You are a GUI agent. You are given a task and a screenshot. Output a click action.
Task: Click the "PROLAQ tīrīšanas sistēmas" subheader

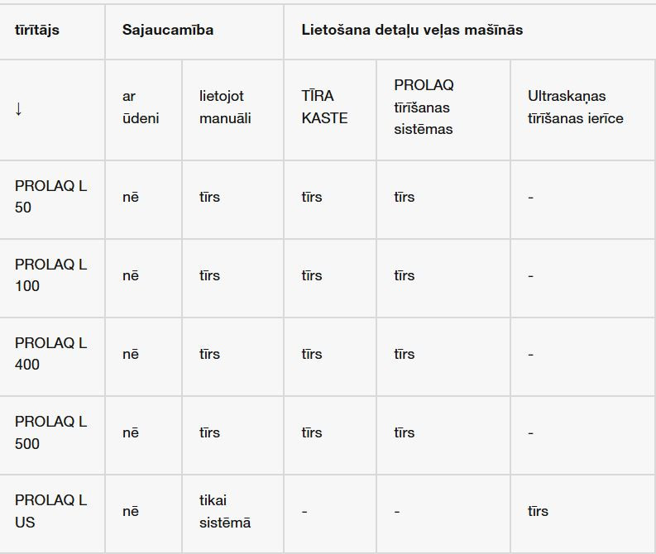click(x=424, y=107)
